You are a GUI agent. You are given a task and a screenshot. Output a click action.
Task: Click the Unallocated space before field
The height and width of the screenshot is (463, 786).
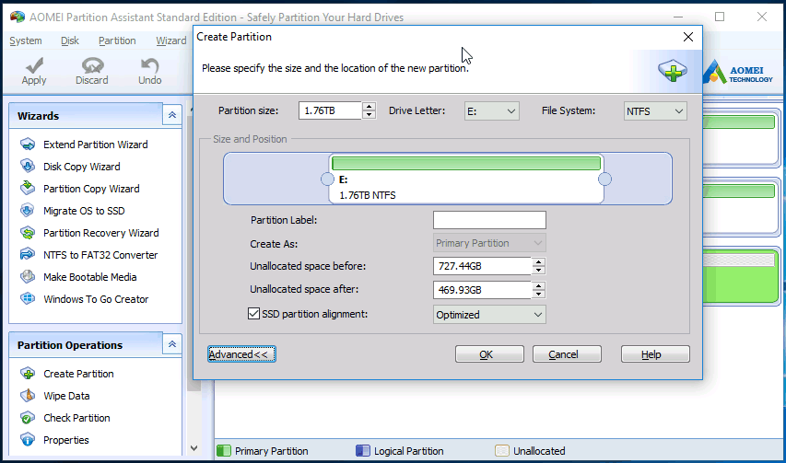(x=482, y=266)
